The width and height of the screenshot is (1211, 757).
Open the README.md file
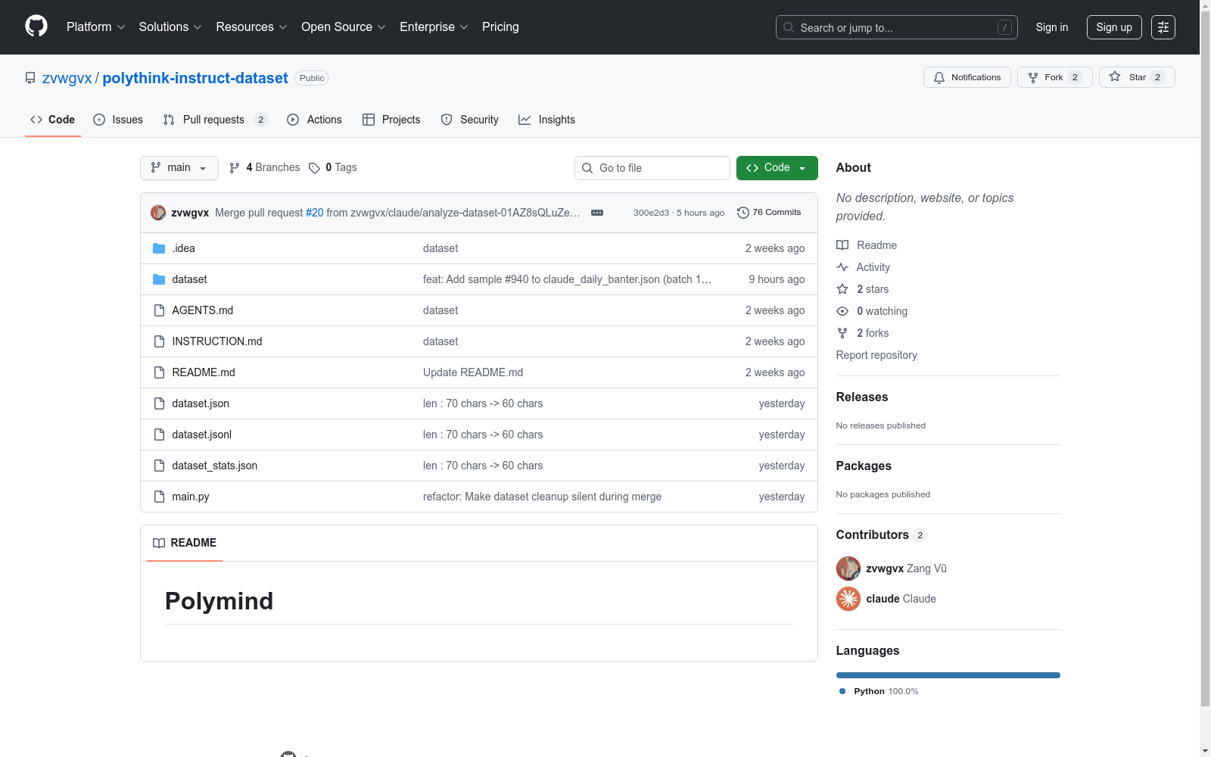[x=204, y=372]
